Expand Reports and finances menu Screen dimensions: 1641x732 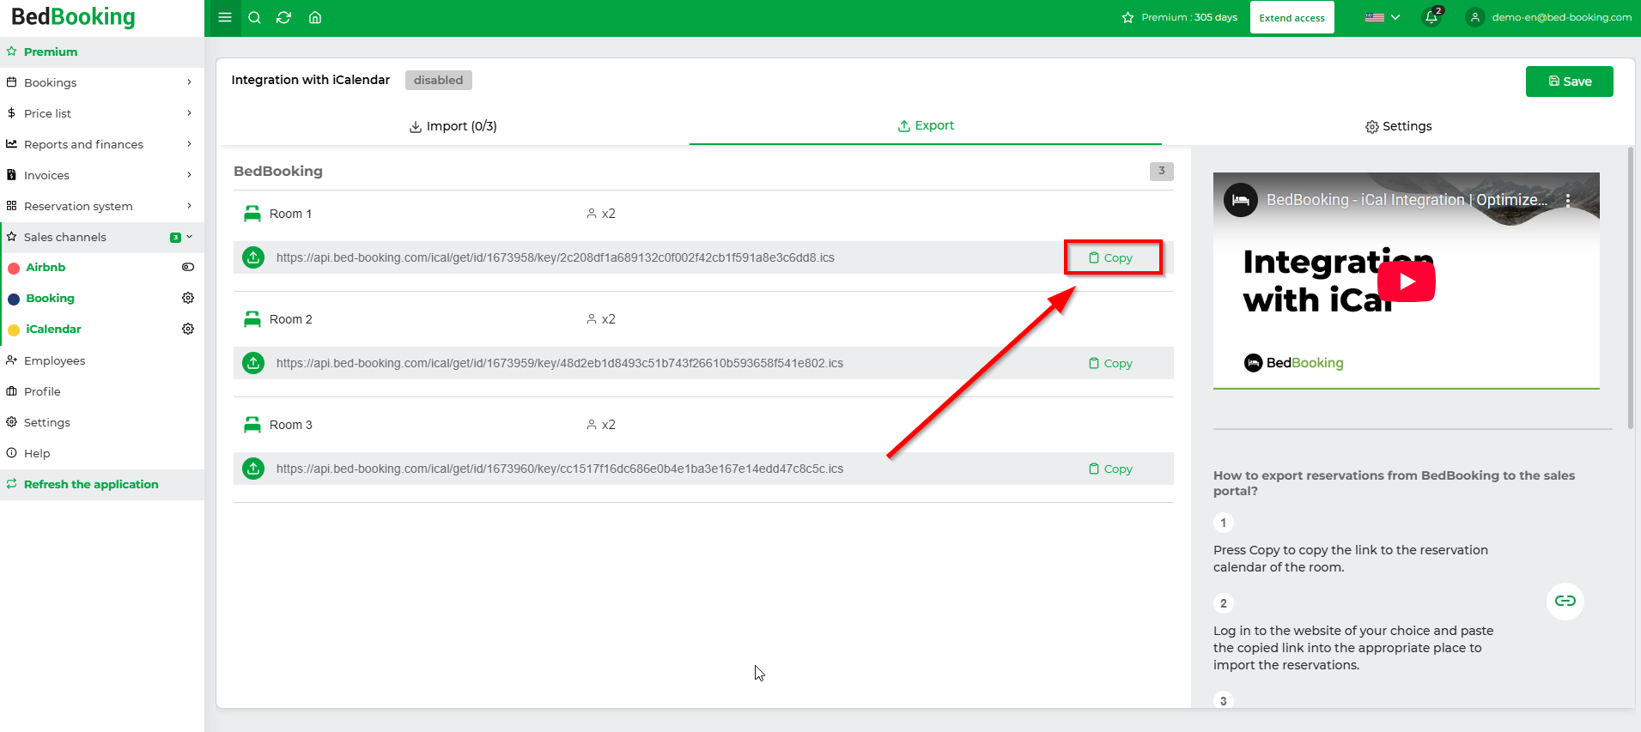(x=102, y=144)
